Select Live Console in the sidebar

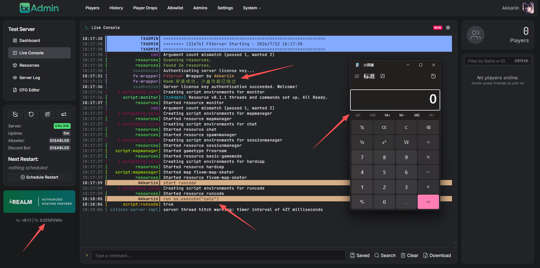[x=39, y=53]
